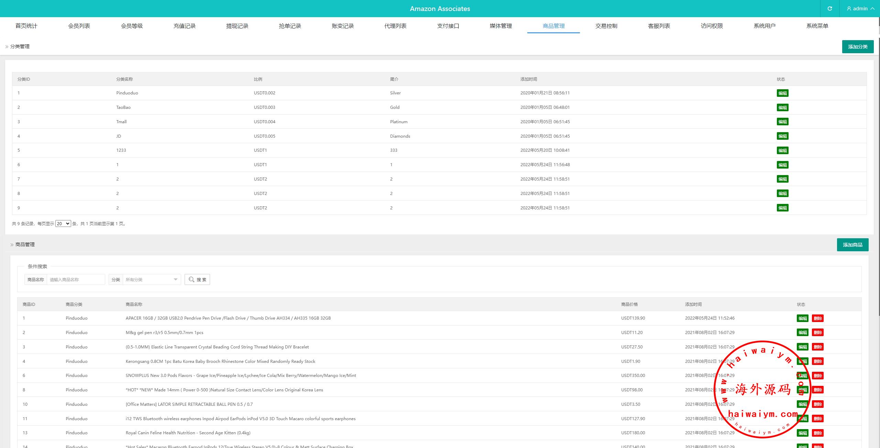Focus the 商品名称 search input field
Viewport: 880px width, 448px height.
point(76,279)
